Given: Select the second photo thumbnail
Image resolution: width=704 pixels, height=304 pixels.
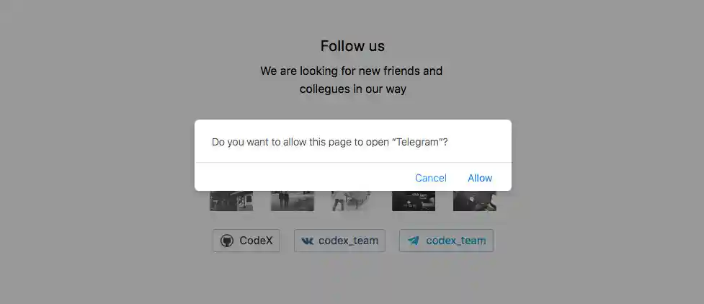Looking at the screenshot, I should [293, 201].
